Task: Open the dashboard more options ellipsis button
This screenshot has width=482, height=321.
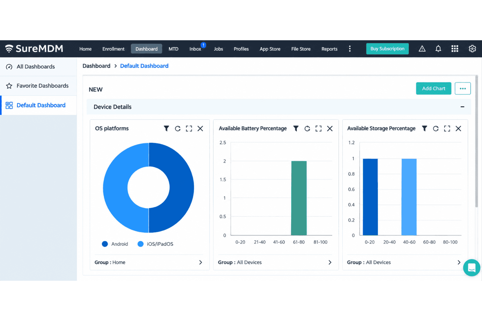Action: tap(463, 88)
